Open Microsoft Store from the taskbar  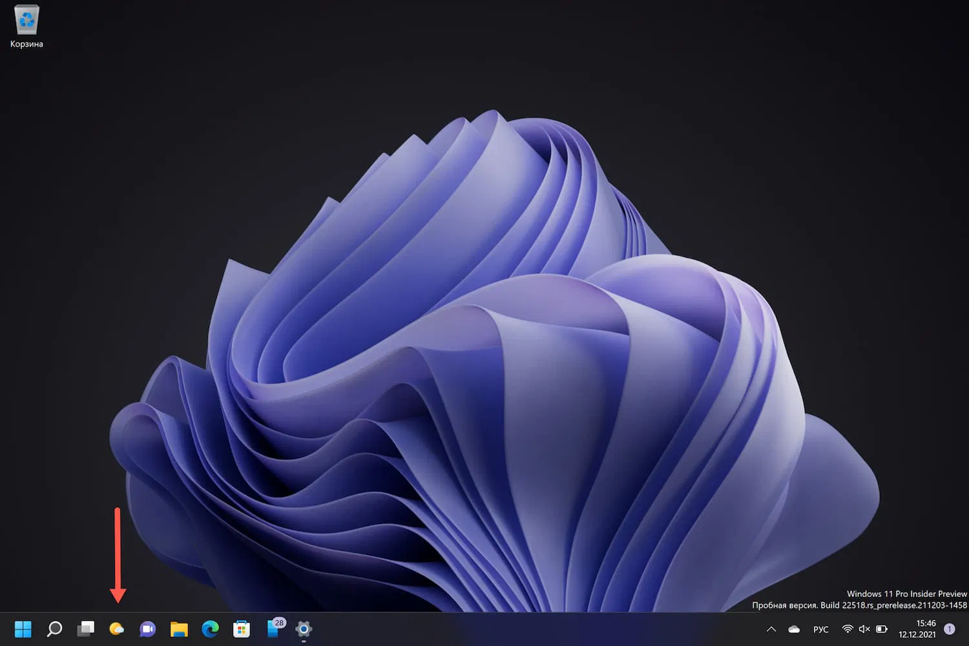click(242, 629)
